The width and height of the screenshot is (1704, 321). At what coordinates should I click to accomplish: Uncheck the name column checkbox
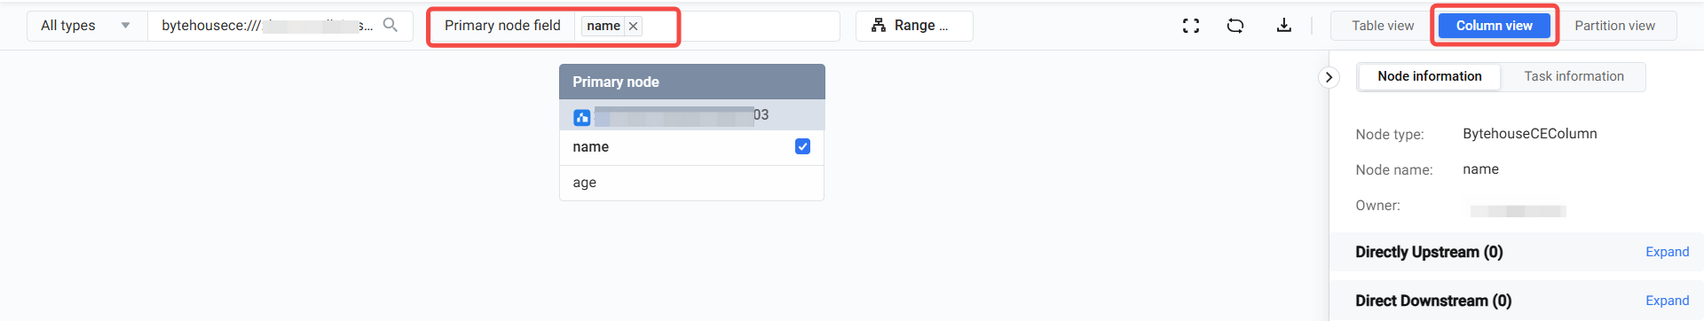(802, 146)
